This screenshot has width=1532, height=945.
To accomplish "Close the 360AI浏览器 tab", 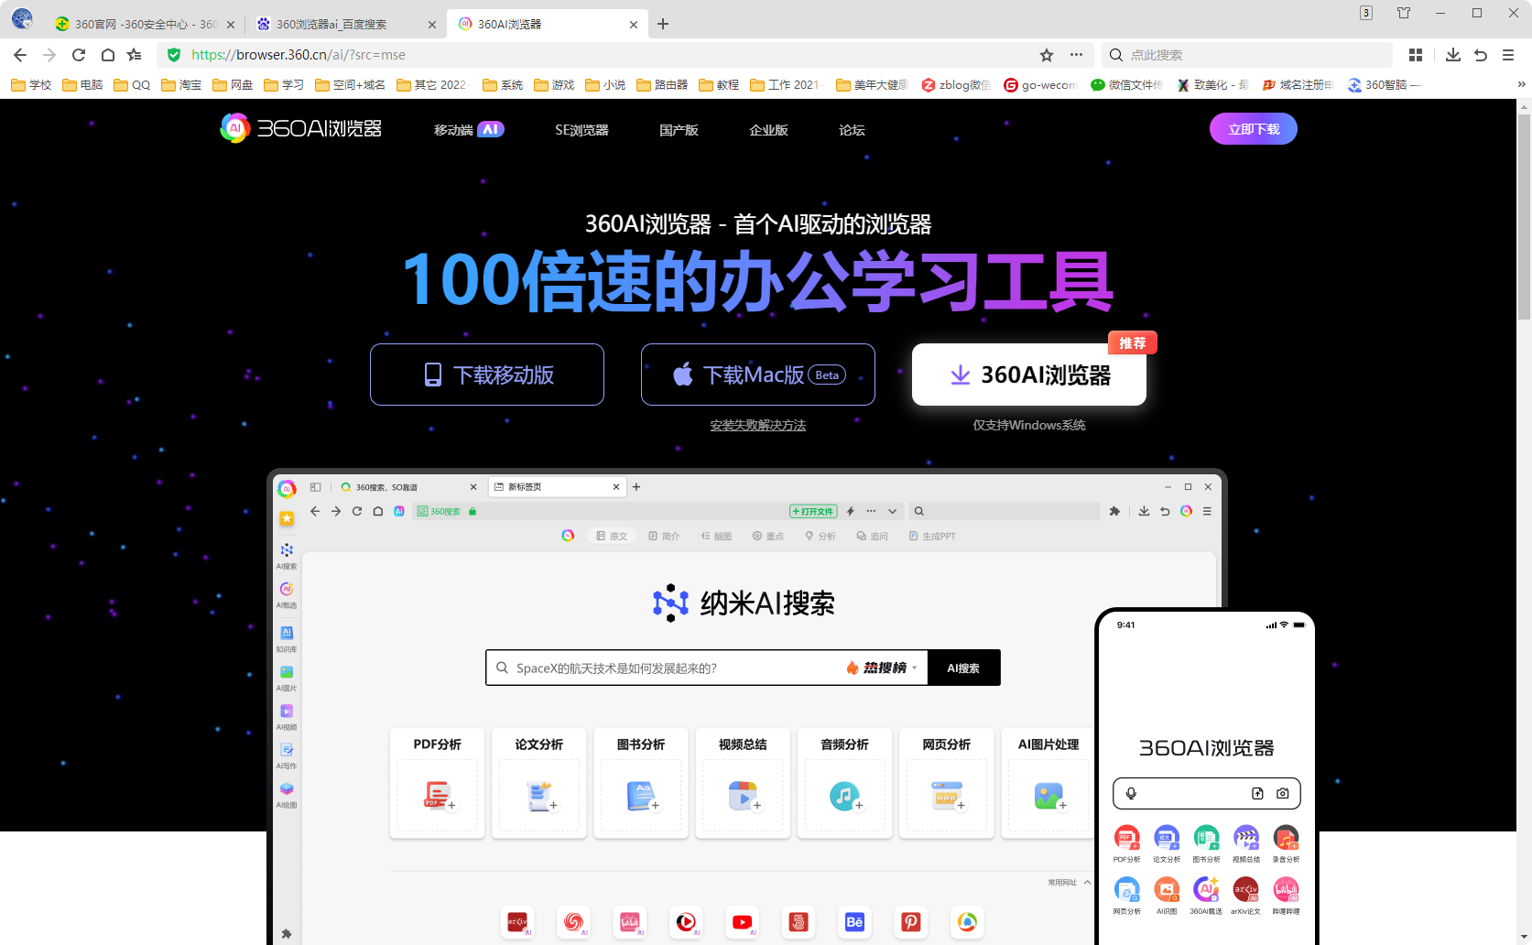I will (634, 25).
